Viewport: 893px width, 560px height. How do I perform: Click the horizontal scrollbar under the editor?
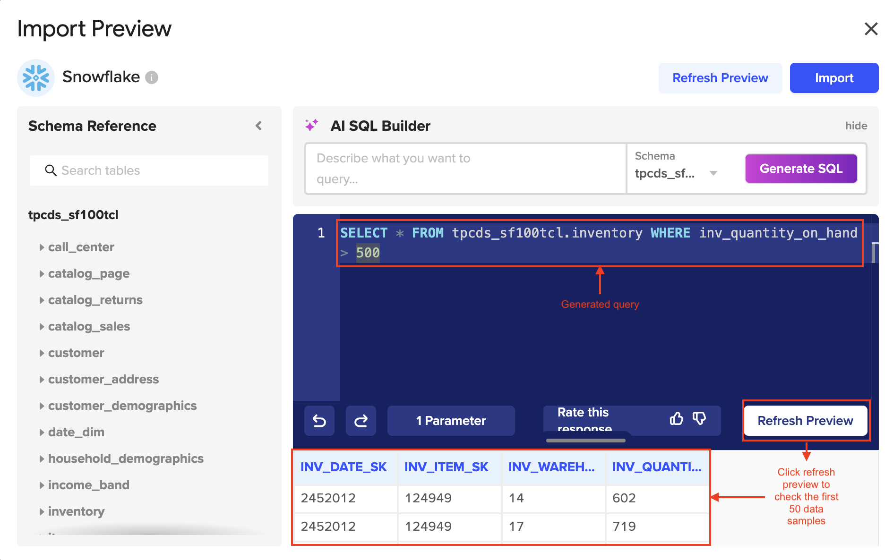(x=585, y=441)
